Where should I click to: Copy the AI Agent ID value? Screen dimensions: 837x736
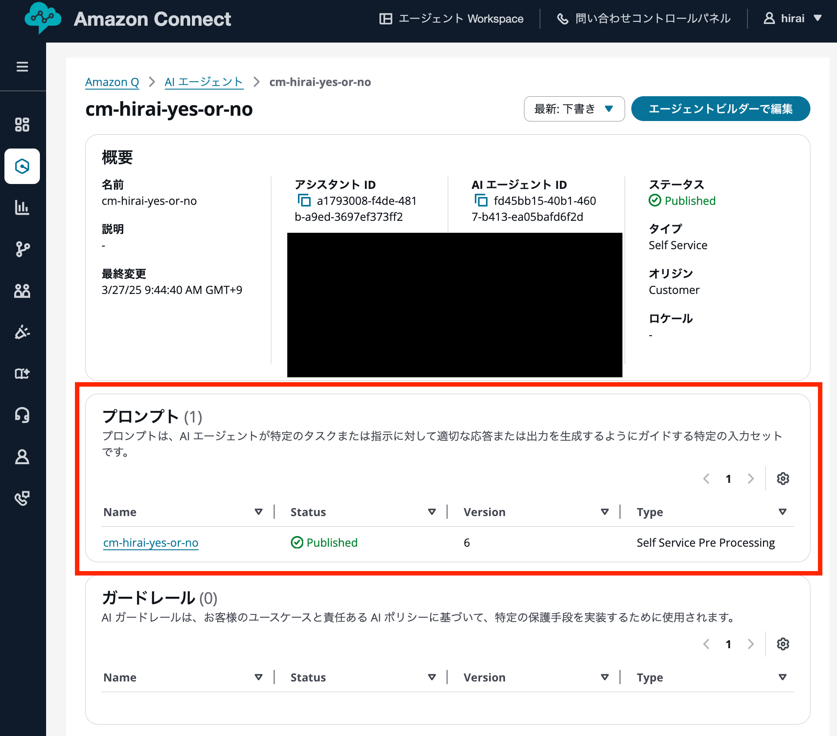pos(481,200)
